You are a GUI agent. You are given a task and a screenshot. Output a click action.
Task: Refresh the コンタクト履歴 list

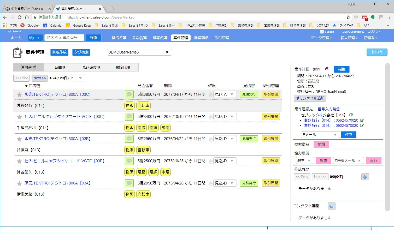[332, 206]
